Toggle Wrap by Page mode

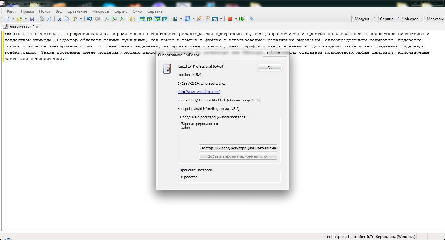point(165,19)
